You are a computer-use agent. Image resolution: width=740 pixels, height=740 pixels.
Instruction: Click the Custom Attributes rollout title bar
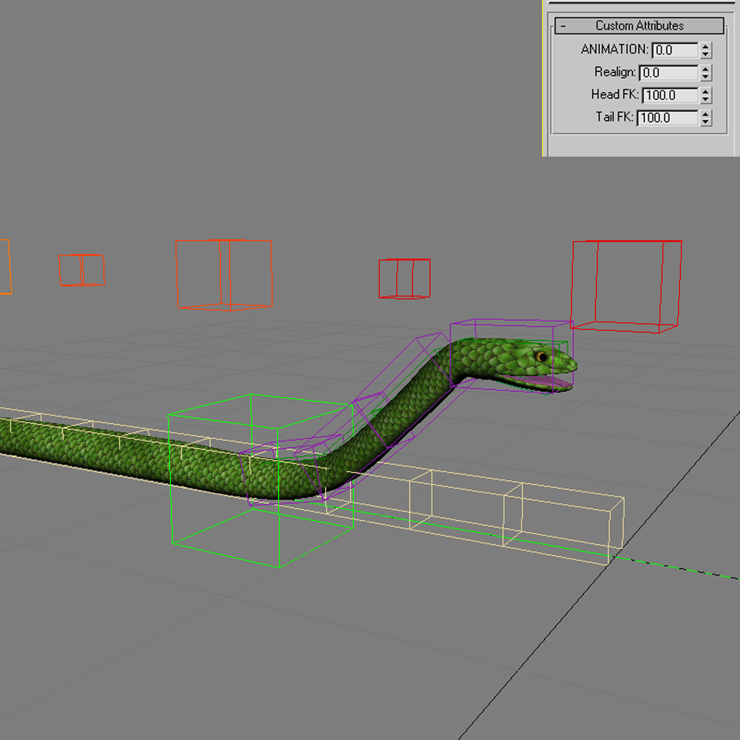click(x=638, y=25)
